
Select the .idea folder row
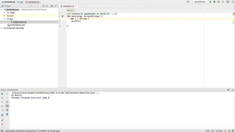coord(29,13)
